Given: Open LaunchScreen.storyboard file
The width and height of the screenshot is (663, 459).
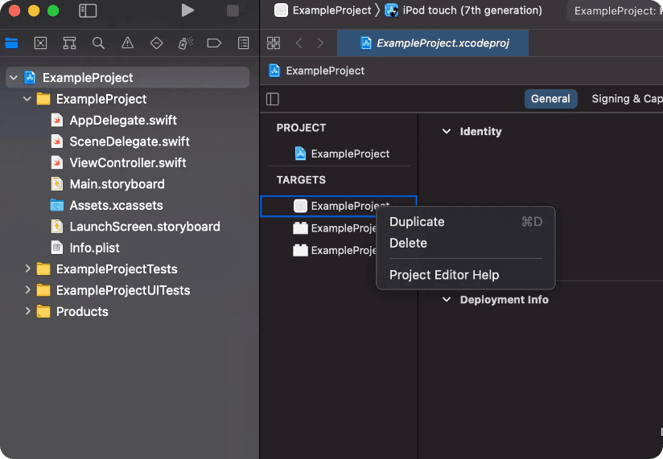Looking at the screenshot, I should tap(145, 227).
